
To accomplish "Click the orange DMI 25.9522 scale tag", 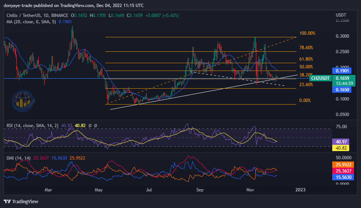I will (x=343, y=165).
